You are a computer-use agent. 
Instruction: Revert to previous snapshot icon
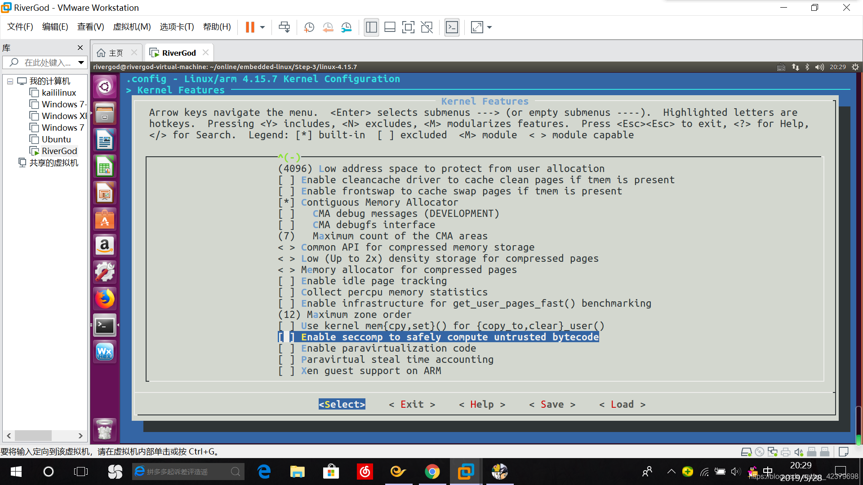(328, 27)
